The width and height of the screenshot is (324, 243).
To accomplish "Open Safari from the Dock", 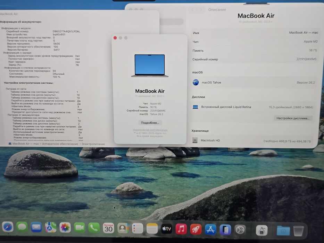I will [8, 227].
